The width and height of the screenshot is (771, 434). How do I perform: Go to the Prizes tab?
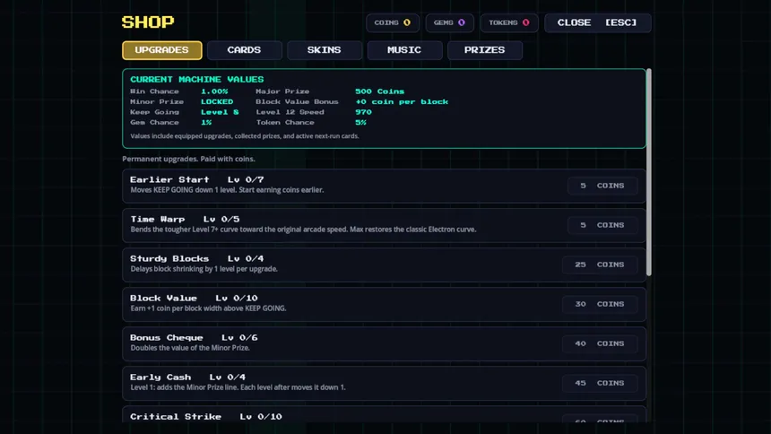(484, 50)
